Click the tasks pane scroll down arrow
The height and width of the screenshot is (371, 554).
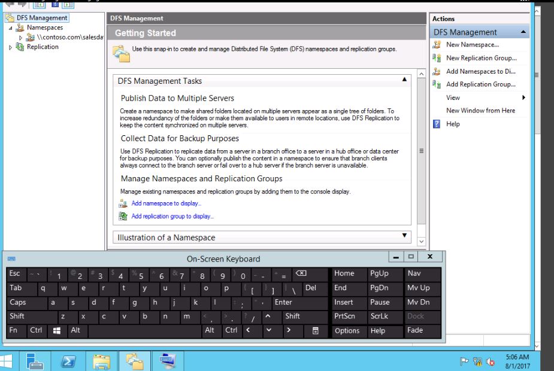pyautogui.click(x=421, y=242)
